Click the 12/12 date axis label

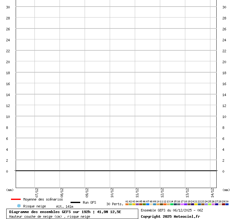click(162, 192)
